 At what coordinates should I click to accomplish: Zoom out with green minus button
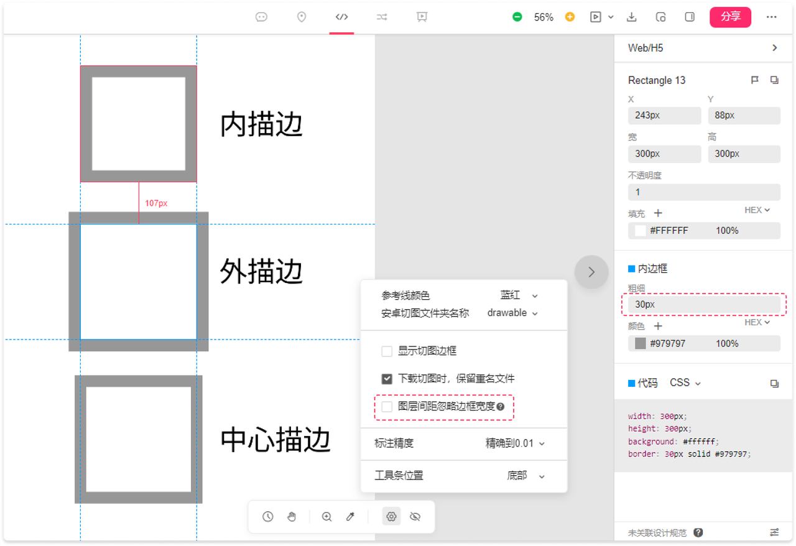tap(517, 17)
